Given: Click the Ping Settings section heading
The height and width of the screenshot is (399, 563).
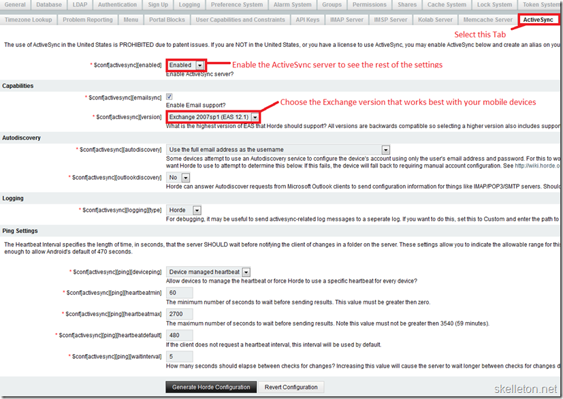Looking at the screenshot, I should coord(20,231).
